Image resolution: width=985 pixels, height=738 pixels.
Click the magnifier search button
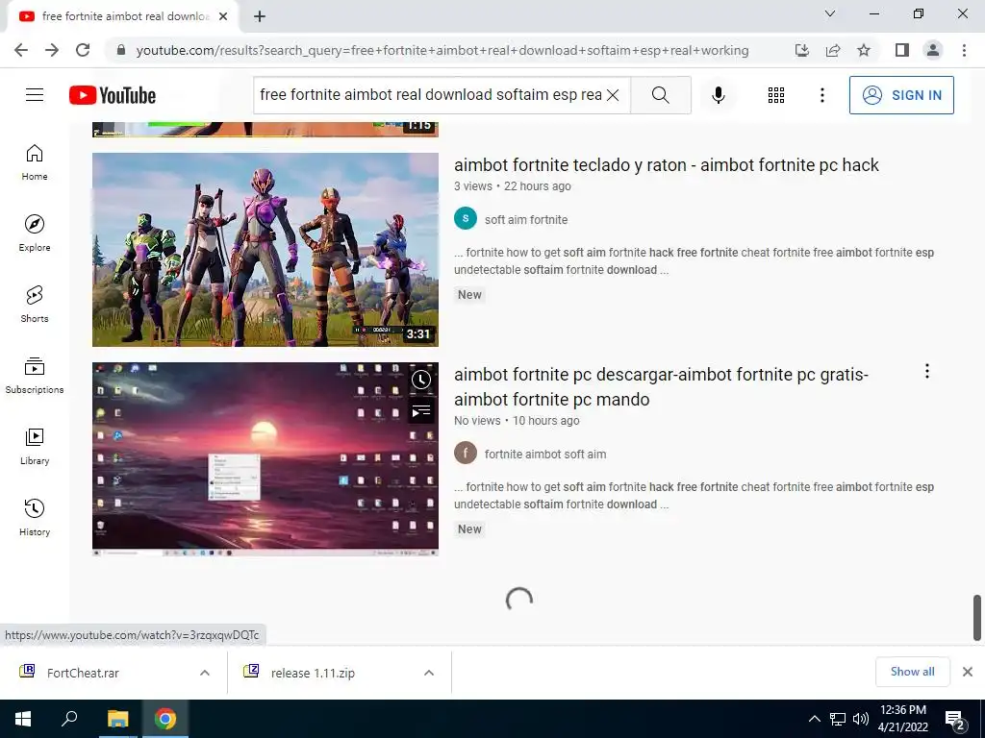coord(660,95)
